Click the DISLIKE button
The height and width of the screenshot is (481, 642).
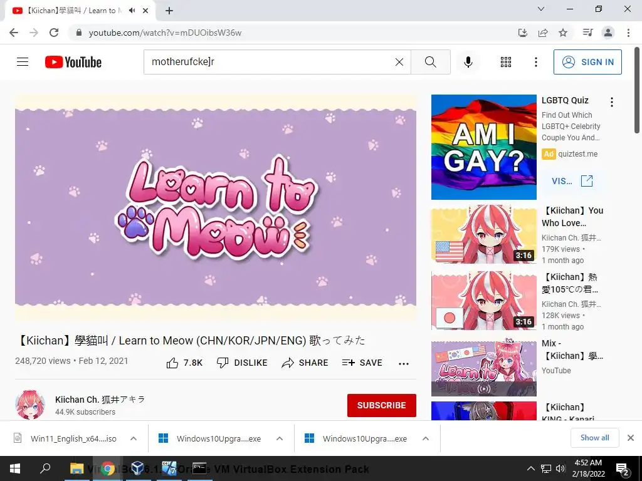pos(242,363)
